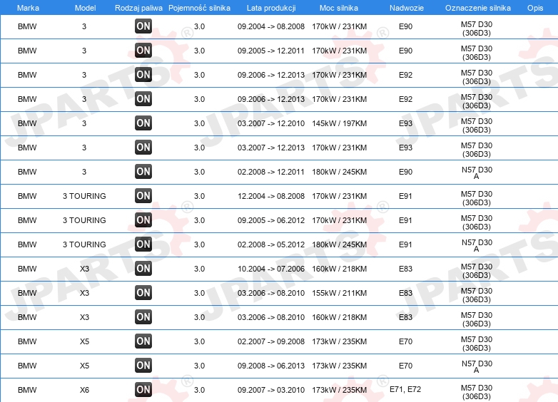The width and height of the screenshot is (558, 402).
Task: Click the Opis column header
Action: 535,8
